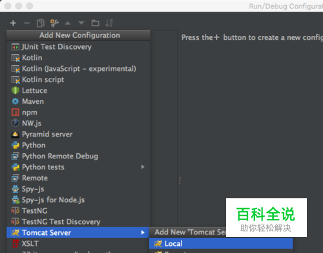Viewport: 323px width, 253px height.
Task: Click the green Lettuce icon
Action: 16,90
